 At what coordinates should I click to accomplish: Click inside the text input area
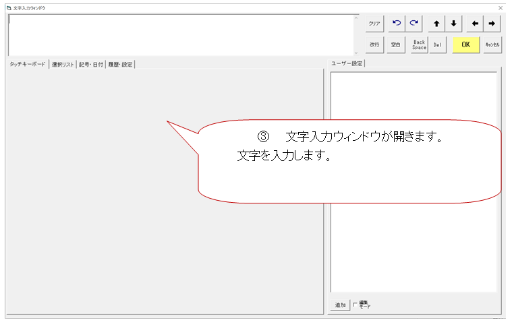click(181, 34)
